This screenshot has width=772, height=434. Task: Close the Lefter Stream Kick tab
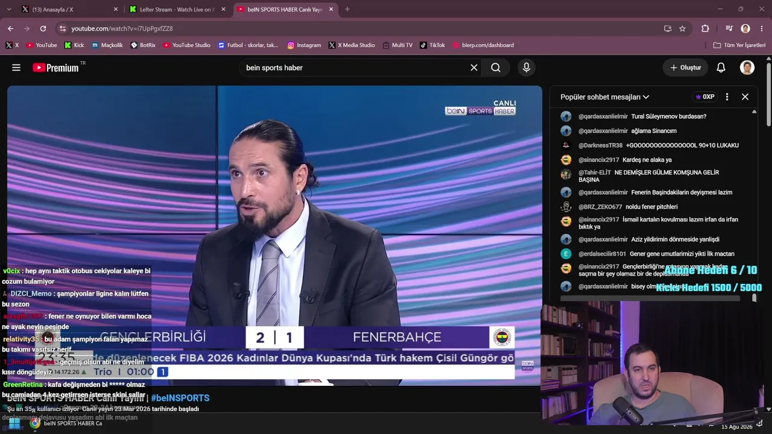point(223,9)
